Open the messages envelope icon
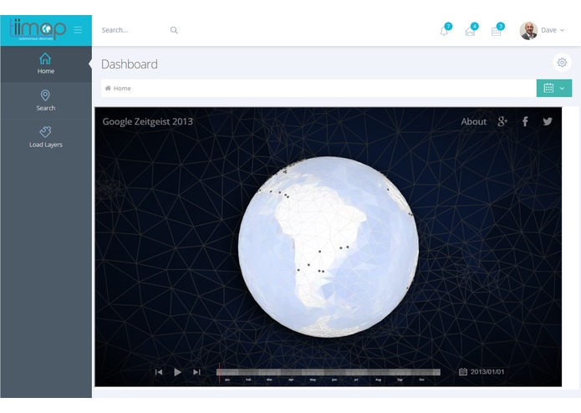The image size is (581, 413). [x=470, y=32]
